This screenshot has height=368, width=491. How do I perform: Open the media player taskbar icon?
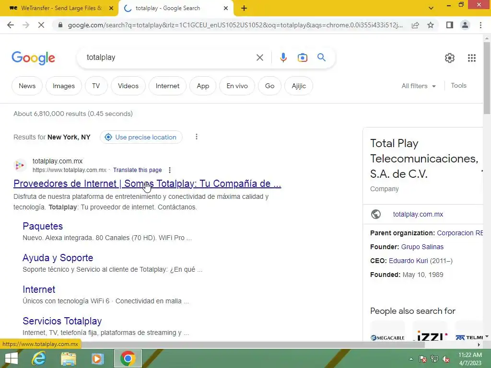97,358
